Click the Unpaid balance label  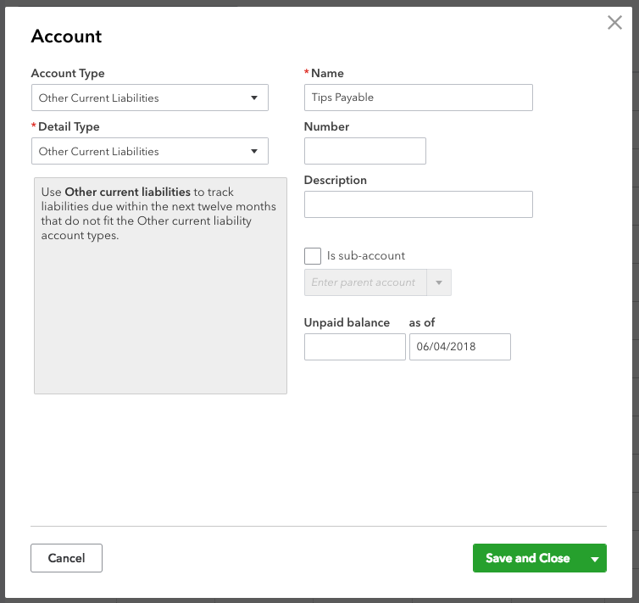(x=347, y=322)
